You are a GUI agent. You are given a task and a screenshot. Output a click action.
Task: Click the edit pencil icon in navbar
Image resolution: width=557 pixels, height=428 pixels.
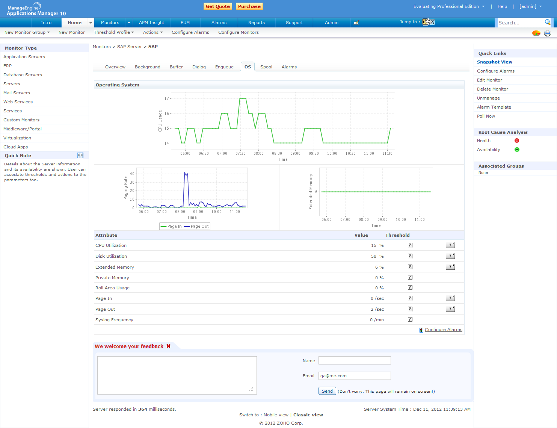click(x=356, y=23)
